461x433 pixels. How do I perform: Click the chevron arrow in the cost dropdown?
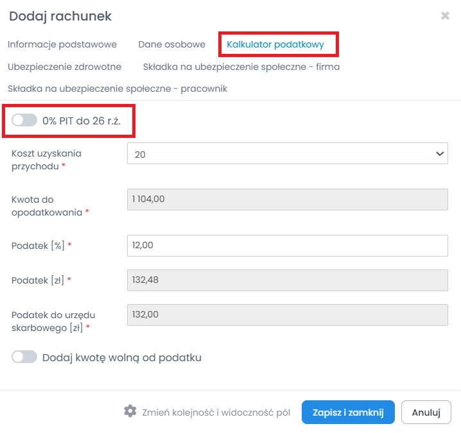tap(440, 154)
